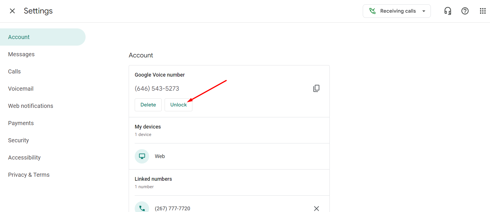This screenshot has height=212, width=490.
Task: Click the Account heading above the card
Action: 141,55
